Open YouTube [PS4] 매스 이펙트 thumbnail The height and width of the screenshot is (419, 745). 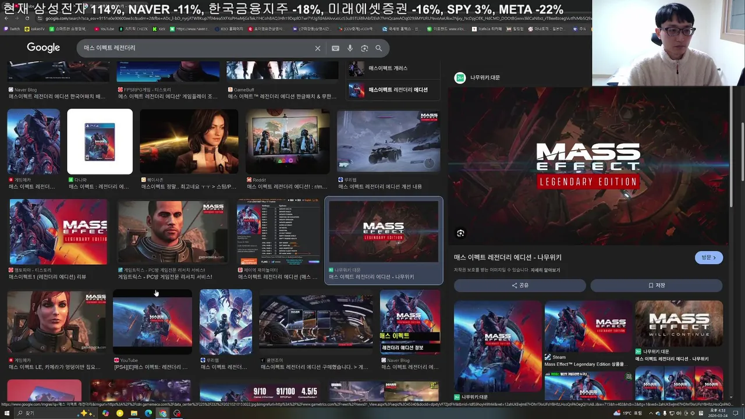pos(152,322)
